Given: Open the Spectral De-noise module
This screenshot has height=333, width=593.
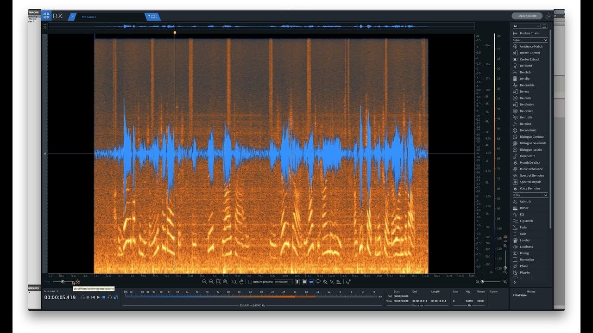Looking at the screenshot, I should click(x=528, y=176).
